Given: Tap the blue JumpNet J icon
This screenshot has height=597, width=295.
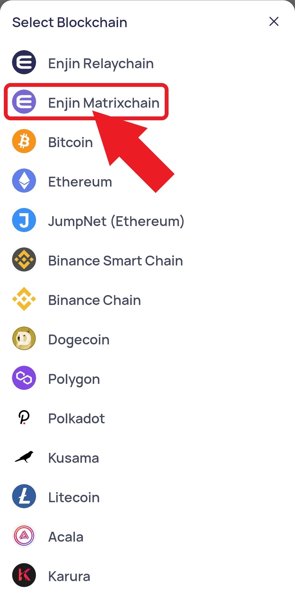Looking at the screenshot, I should (24, 220).
